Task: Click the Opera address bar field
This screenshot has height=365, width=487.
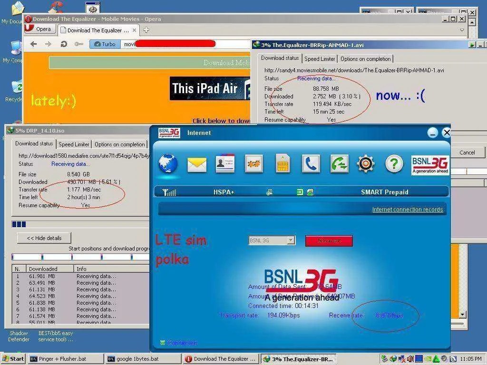Action: pos(186,44)
